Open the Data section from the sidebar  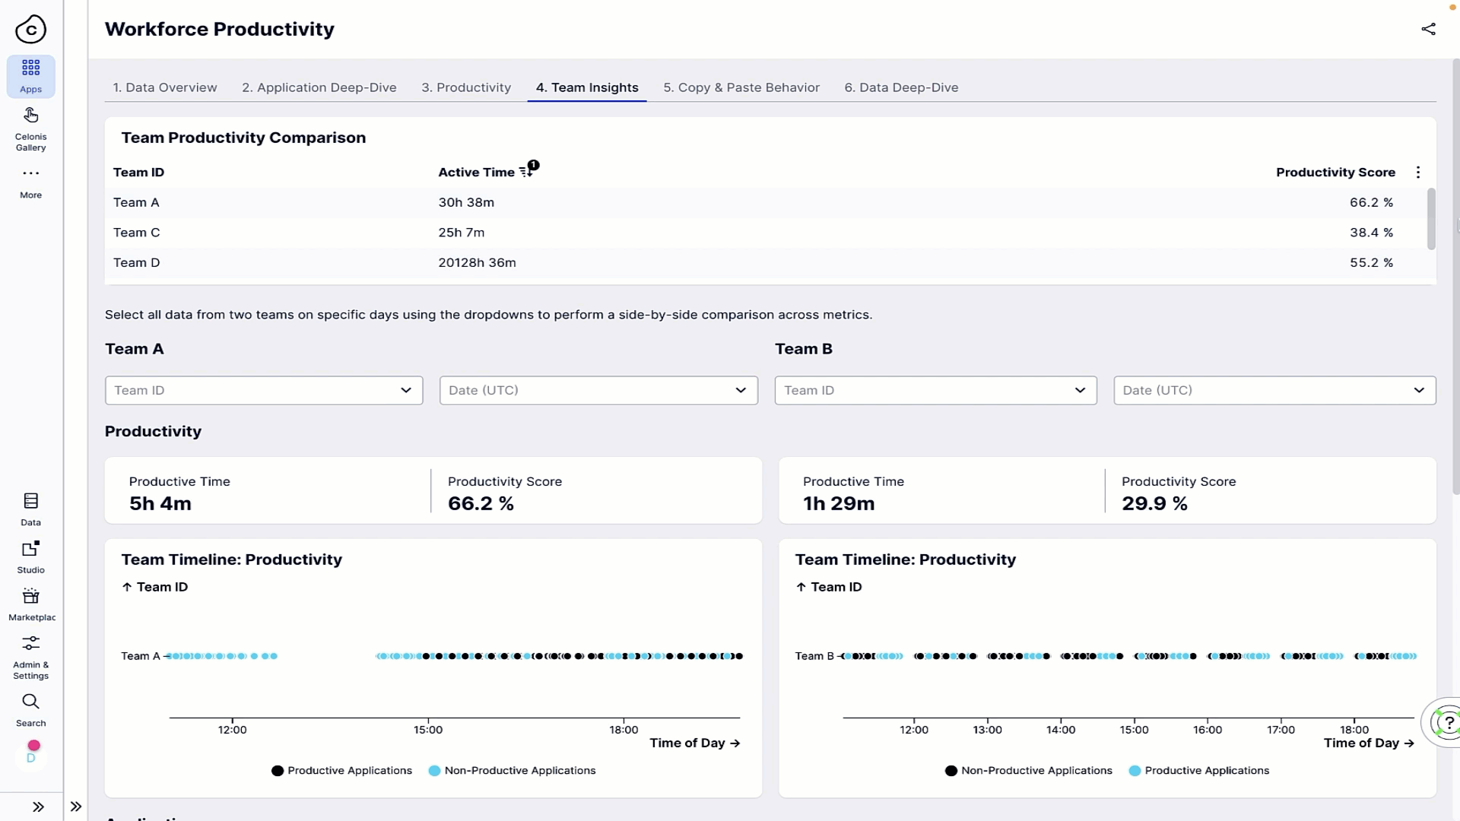pyautogui.click(x=30, y=508)
